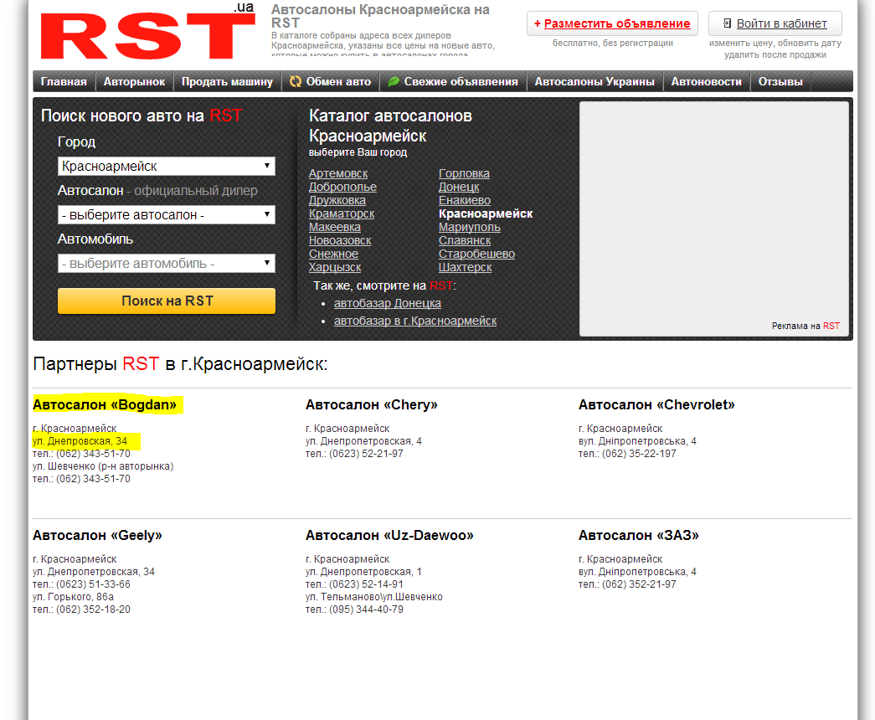
Task: Expand the Город dropdown showing Красноармейск
Action: 167,167
